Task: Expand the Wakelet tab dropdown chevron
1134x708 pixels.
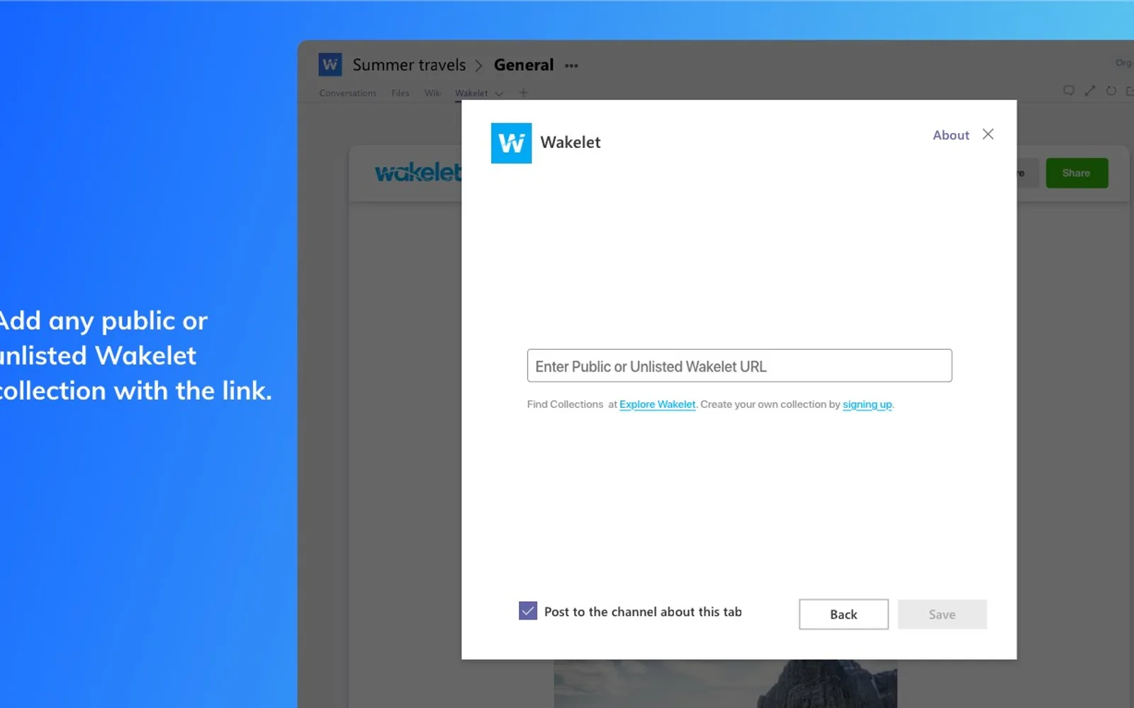Action: pos(499,93)
